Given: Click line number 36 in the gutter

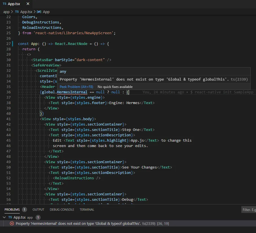Looking at the screenshot, I should (x=8, y=92).
